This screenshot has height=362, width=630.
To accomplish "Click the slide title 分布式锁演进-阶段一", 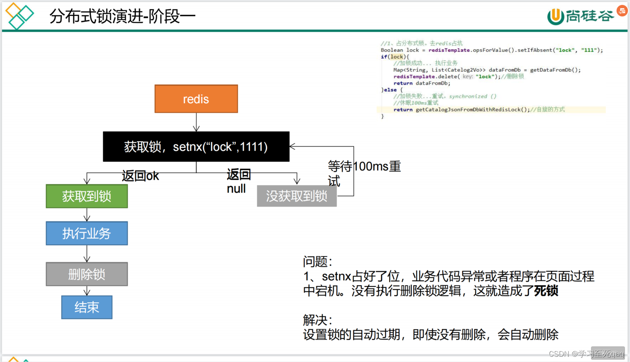I will tap(122, 17).
